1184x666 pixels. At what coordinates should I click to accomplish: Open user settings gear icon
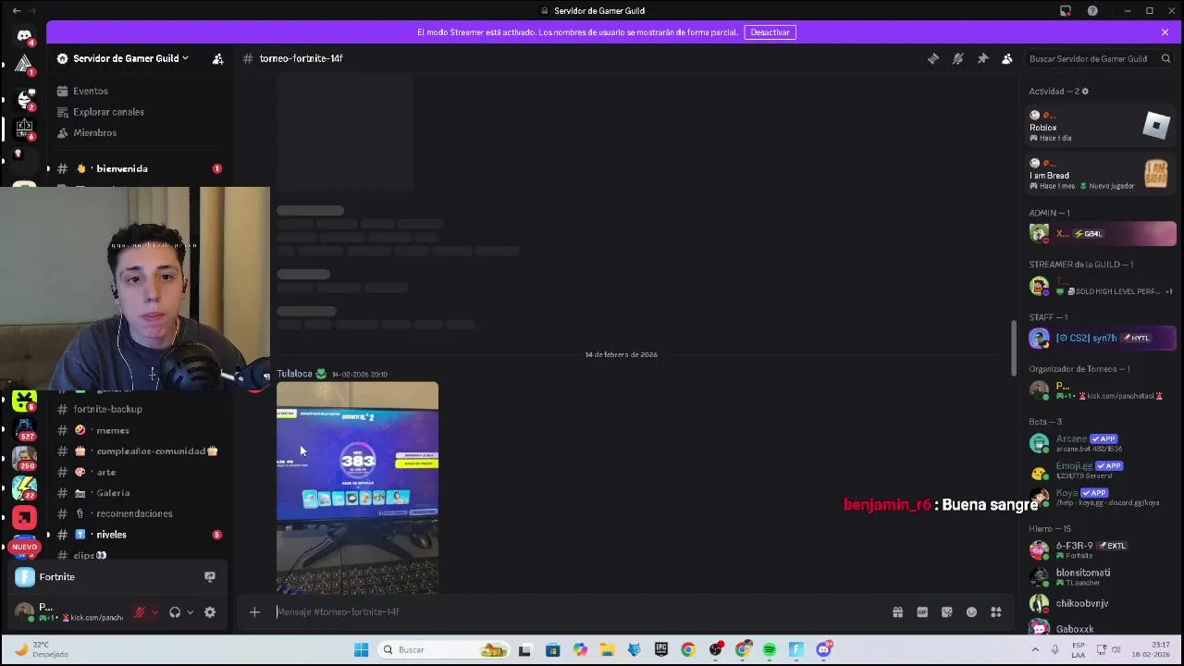point(210,612)
